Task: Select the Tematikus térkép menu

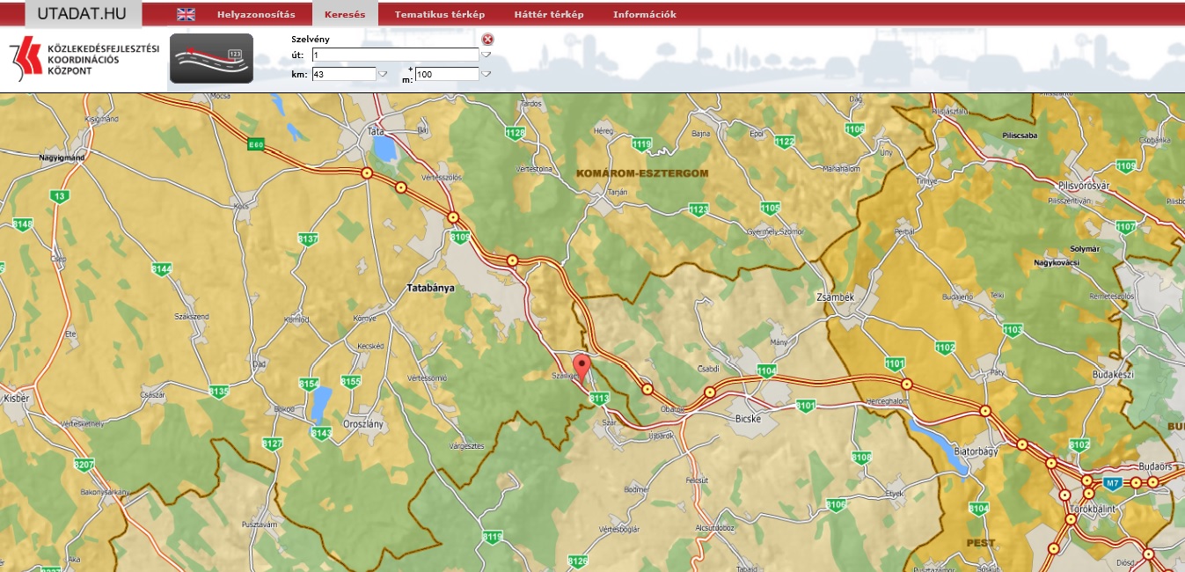Action: pyautogui.click(x=439, y=14)
